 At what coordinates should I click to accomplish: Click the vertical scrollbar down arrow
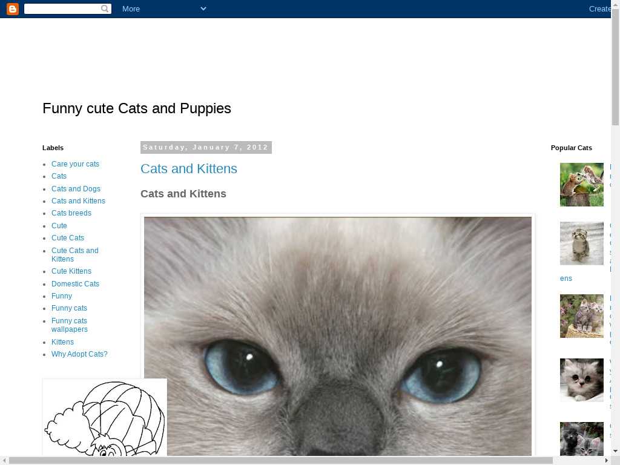click(x=616, y=451)
